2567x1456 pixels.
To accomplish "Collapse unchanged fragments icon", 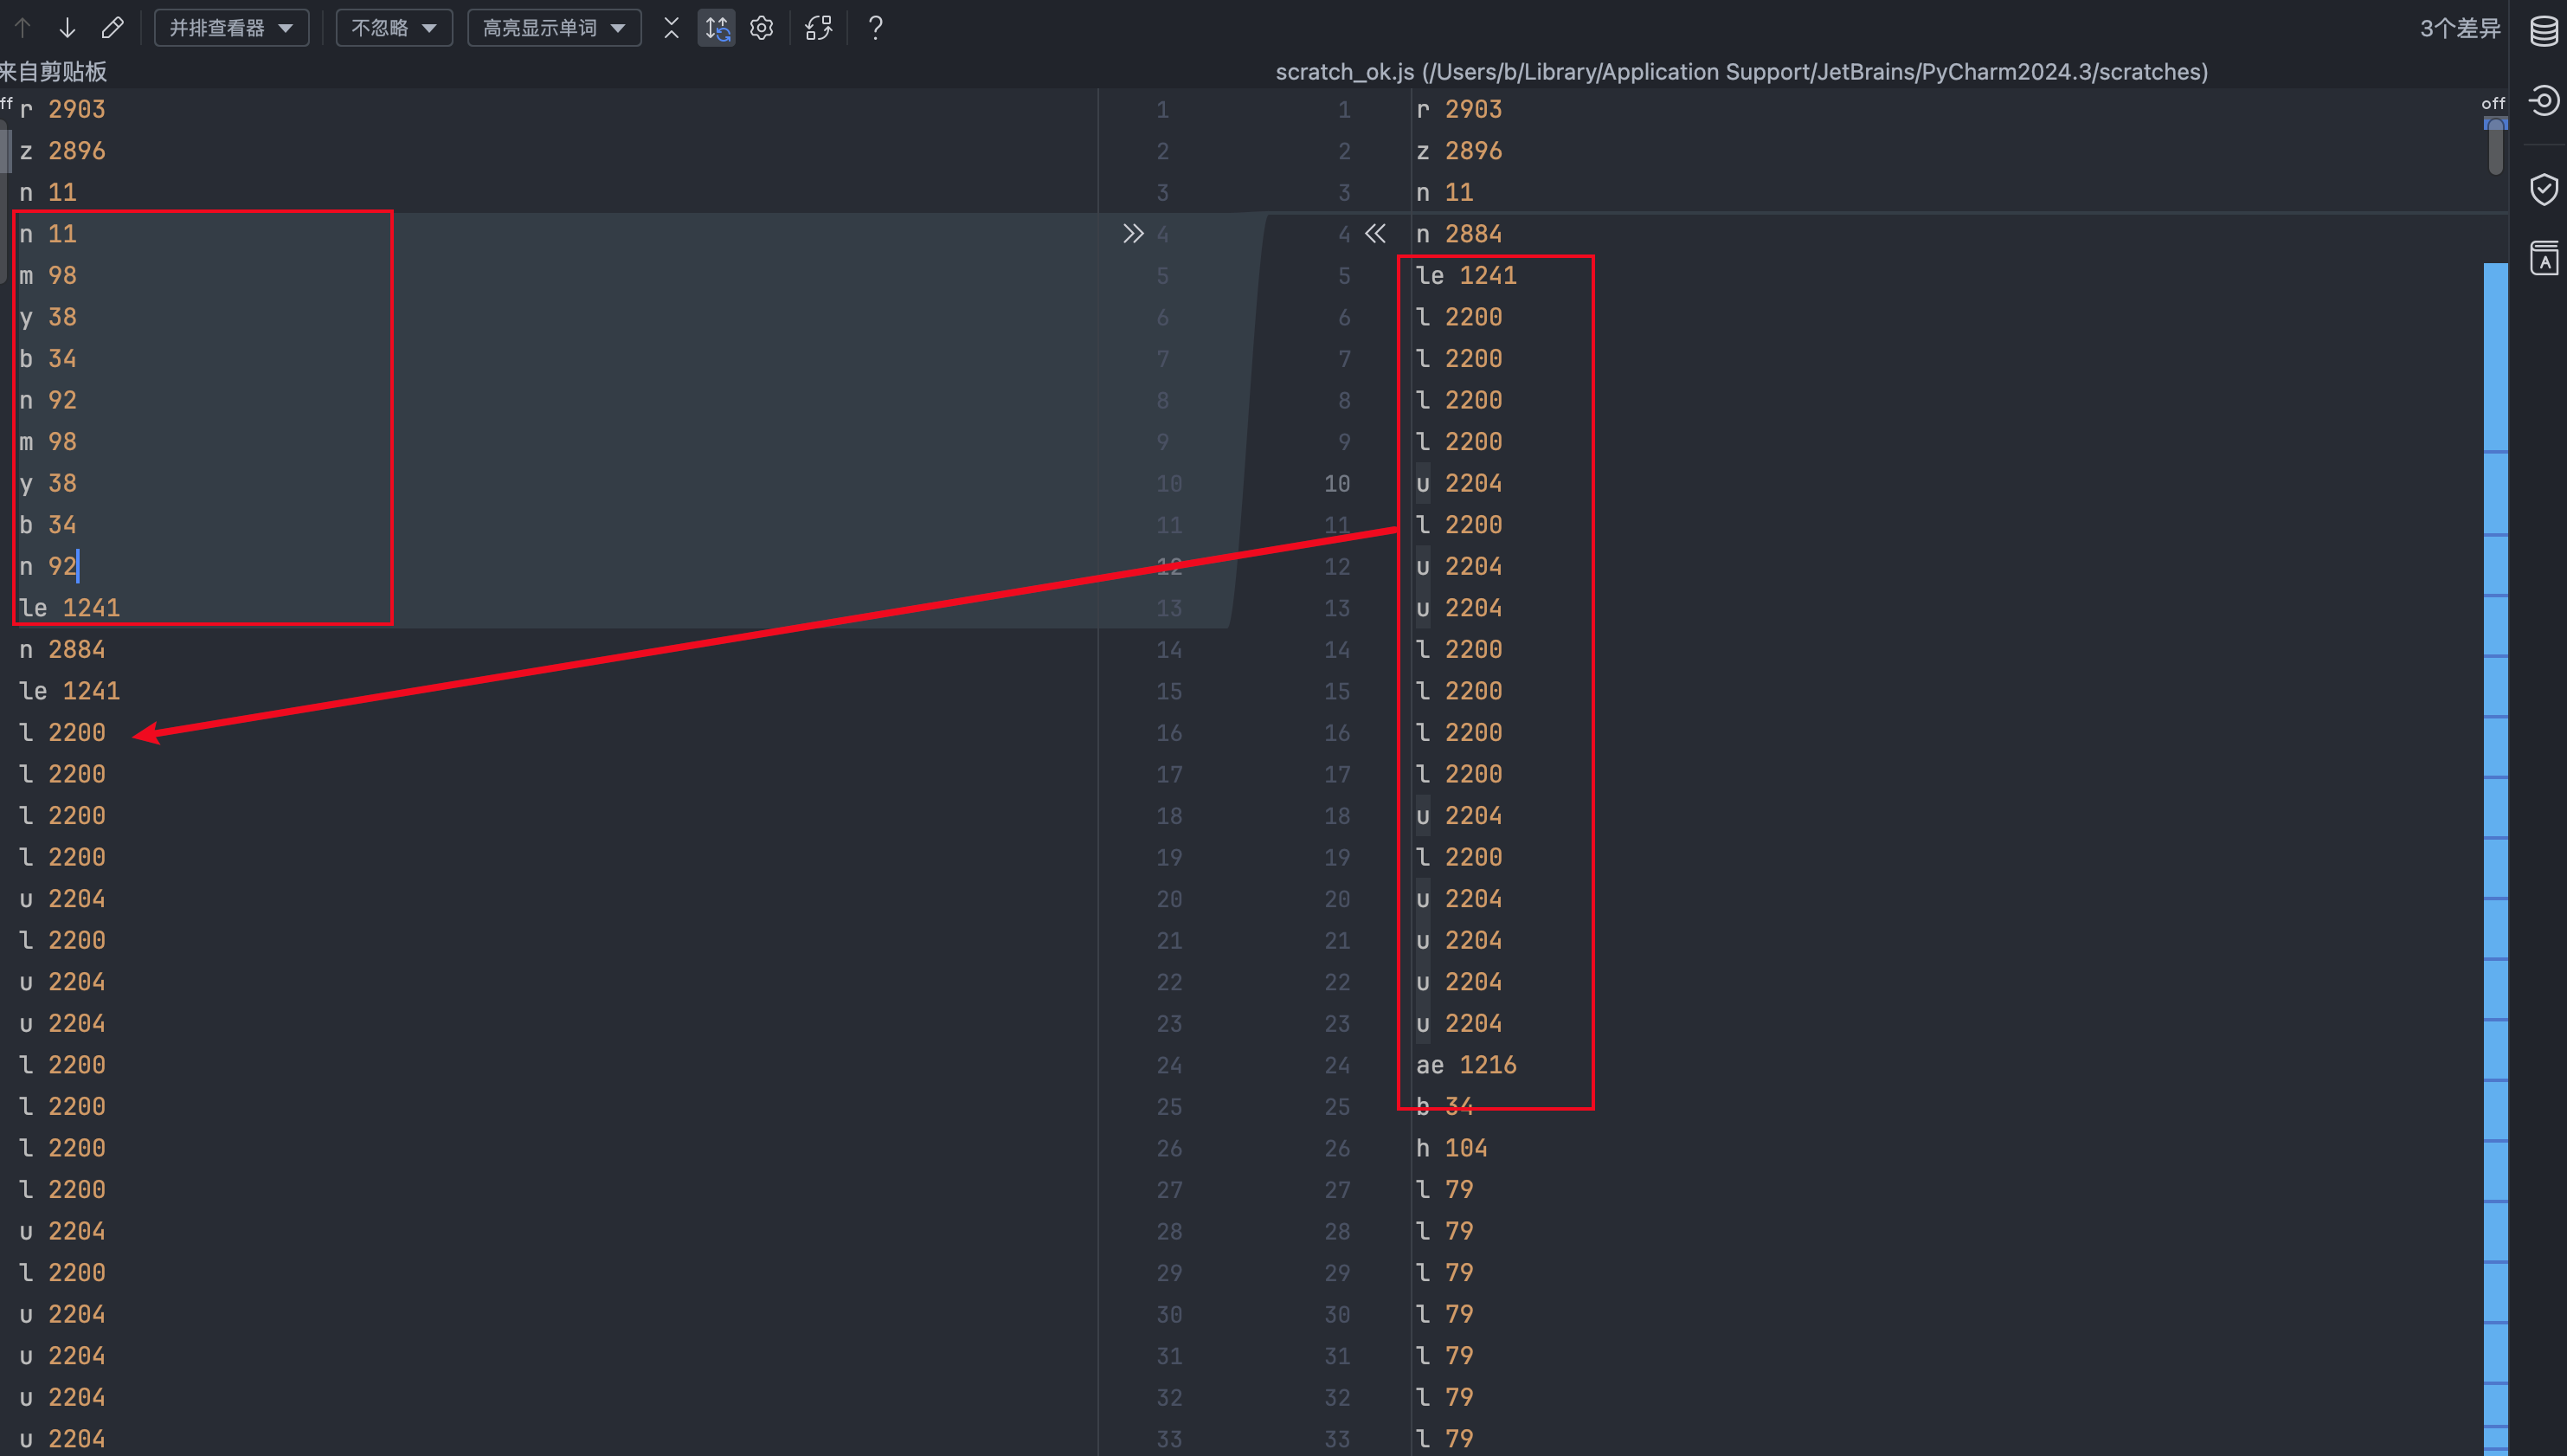I will (671, 28).
